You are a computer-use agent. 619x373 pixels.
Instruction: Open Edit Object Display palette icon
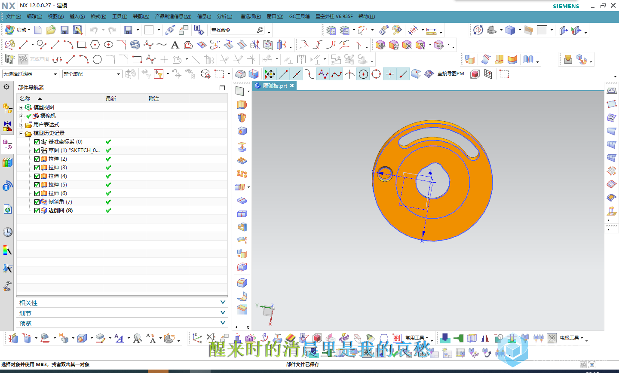397,30
